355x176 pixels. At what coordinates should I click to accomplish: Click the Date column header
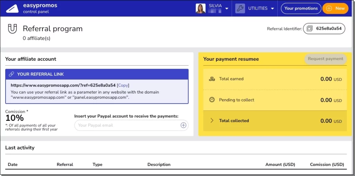click(x=13, y=165)
